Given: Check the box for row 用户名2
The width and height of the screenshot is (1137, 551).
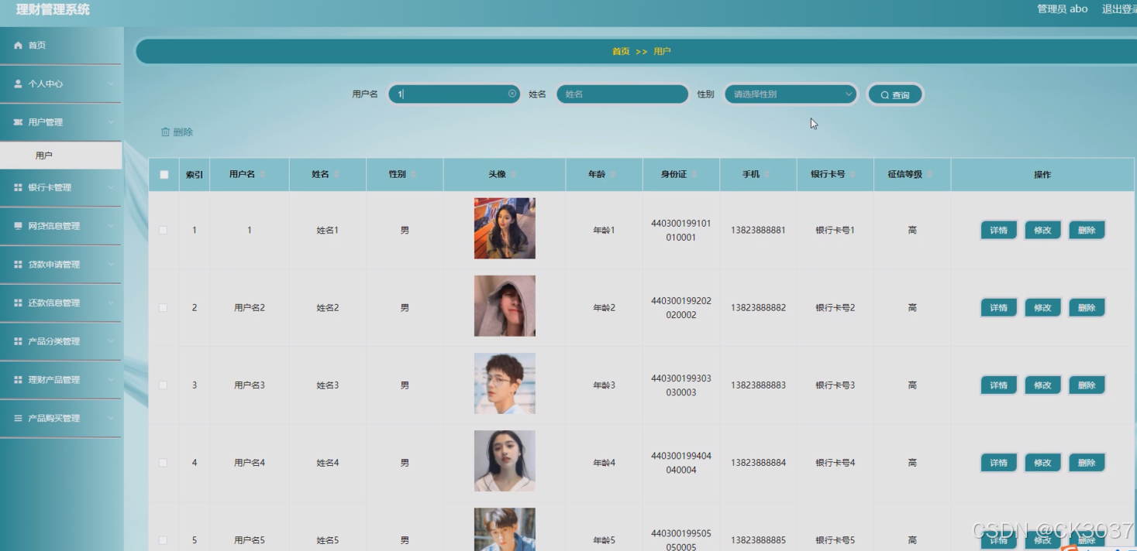Looking at the screenshot, I should point(163,308).
